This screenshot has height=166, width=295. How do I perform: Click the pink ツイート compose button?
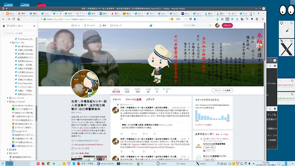coord(227,25)
